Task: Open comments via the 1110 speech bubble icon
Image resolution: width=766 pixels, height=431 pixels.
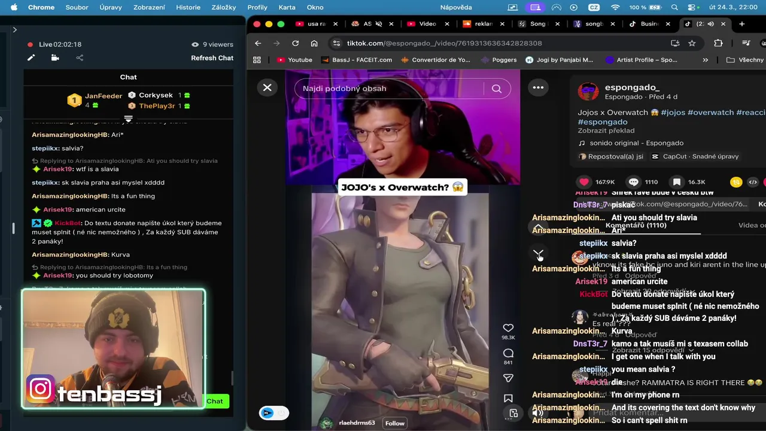Action: point(633,182)
